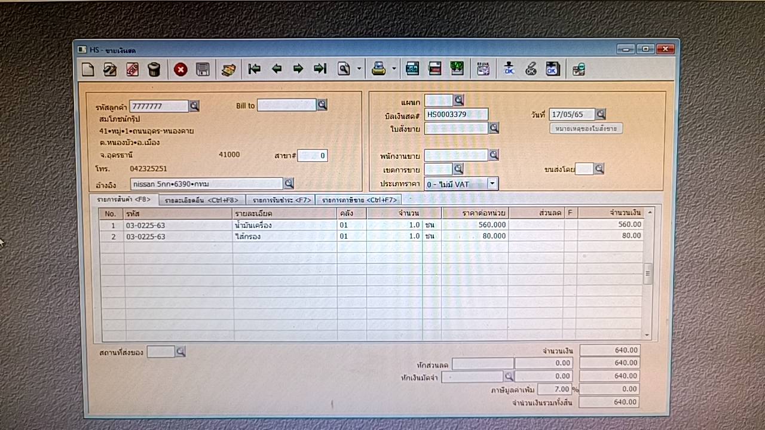765x430 pixels.
Task: Go to the next record arrow
Action: coord(298,69)
